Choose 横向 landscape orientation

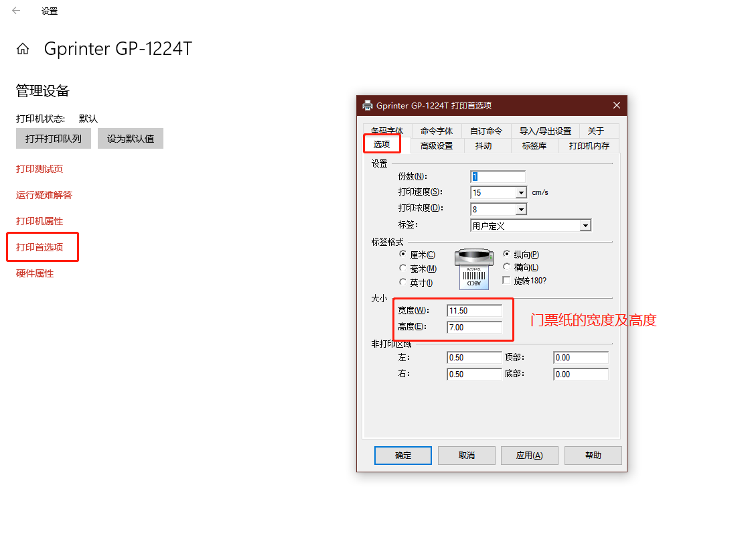click(x=507, y=267)
